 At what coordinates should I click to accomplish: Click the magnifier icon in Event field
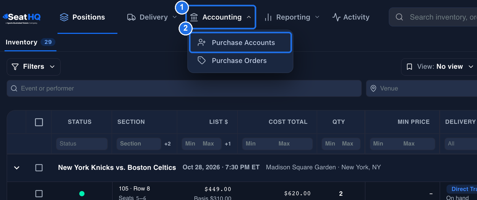tap(14, 89)
